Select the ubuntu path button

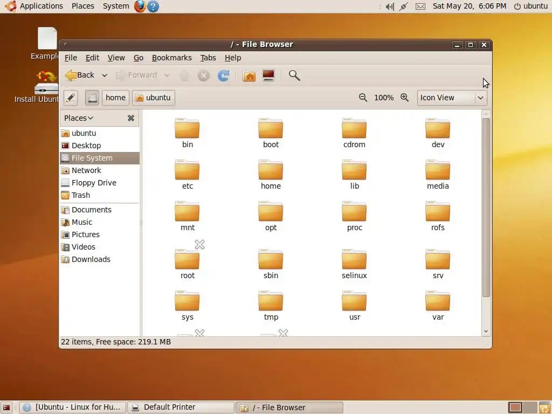point(154,98)
